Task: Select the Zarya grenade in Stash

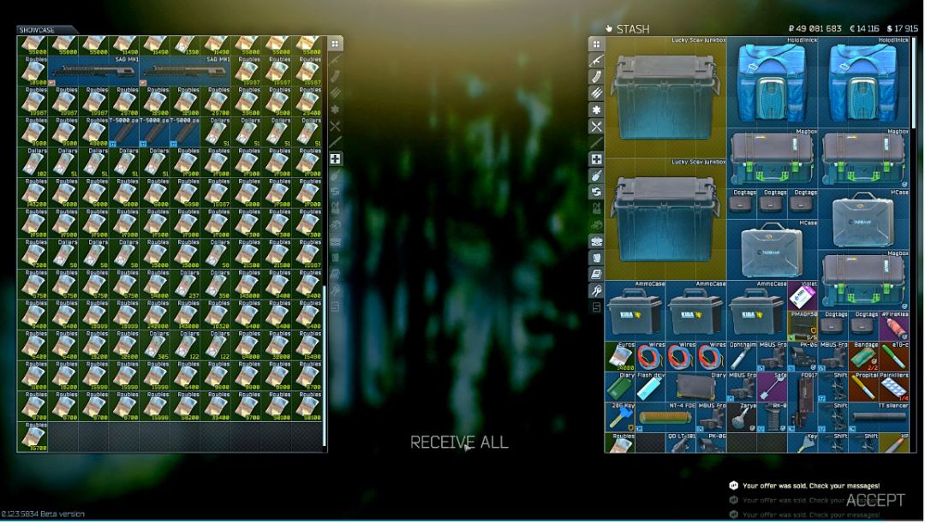Action: point(742,418)
